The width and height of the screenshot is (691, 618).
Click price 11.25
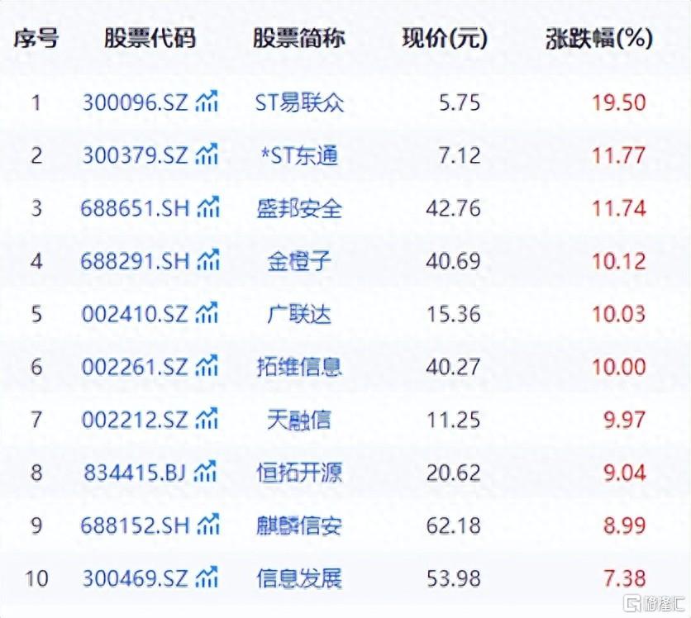pyautogui.click(x=454, y=420)
